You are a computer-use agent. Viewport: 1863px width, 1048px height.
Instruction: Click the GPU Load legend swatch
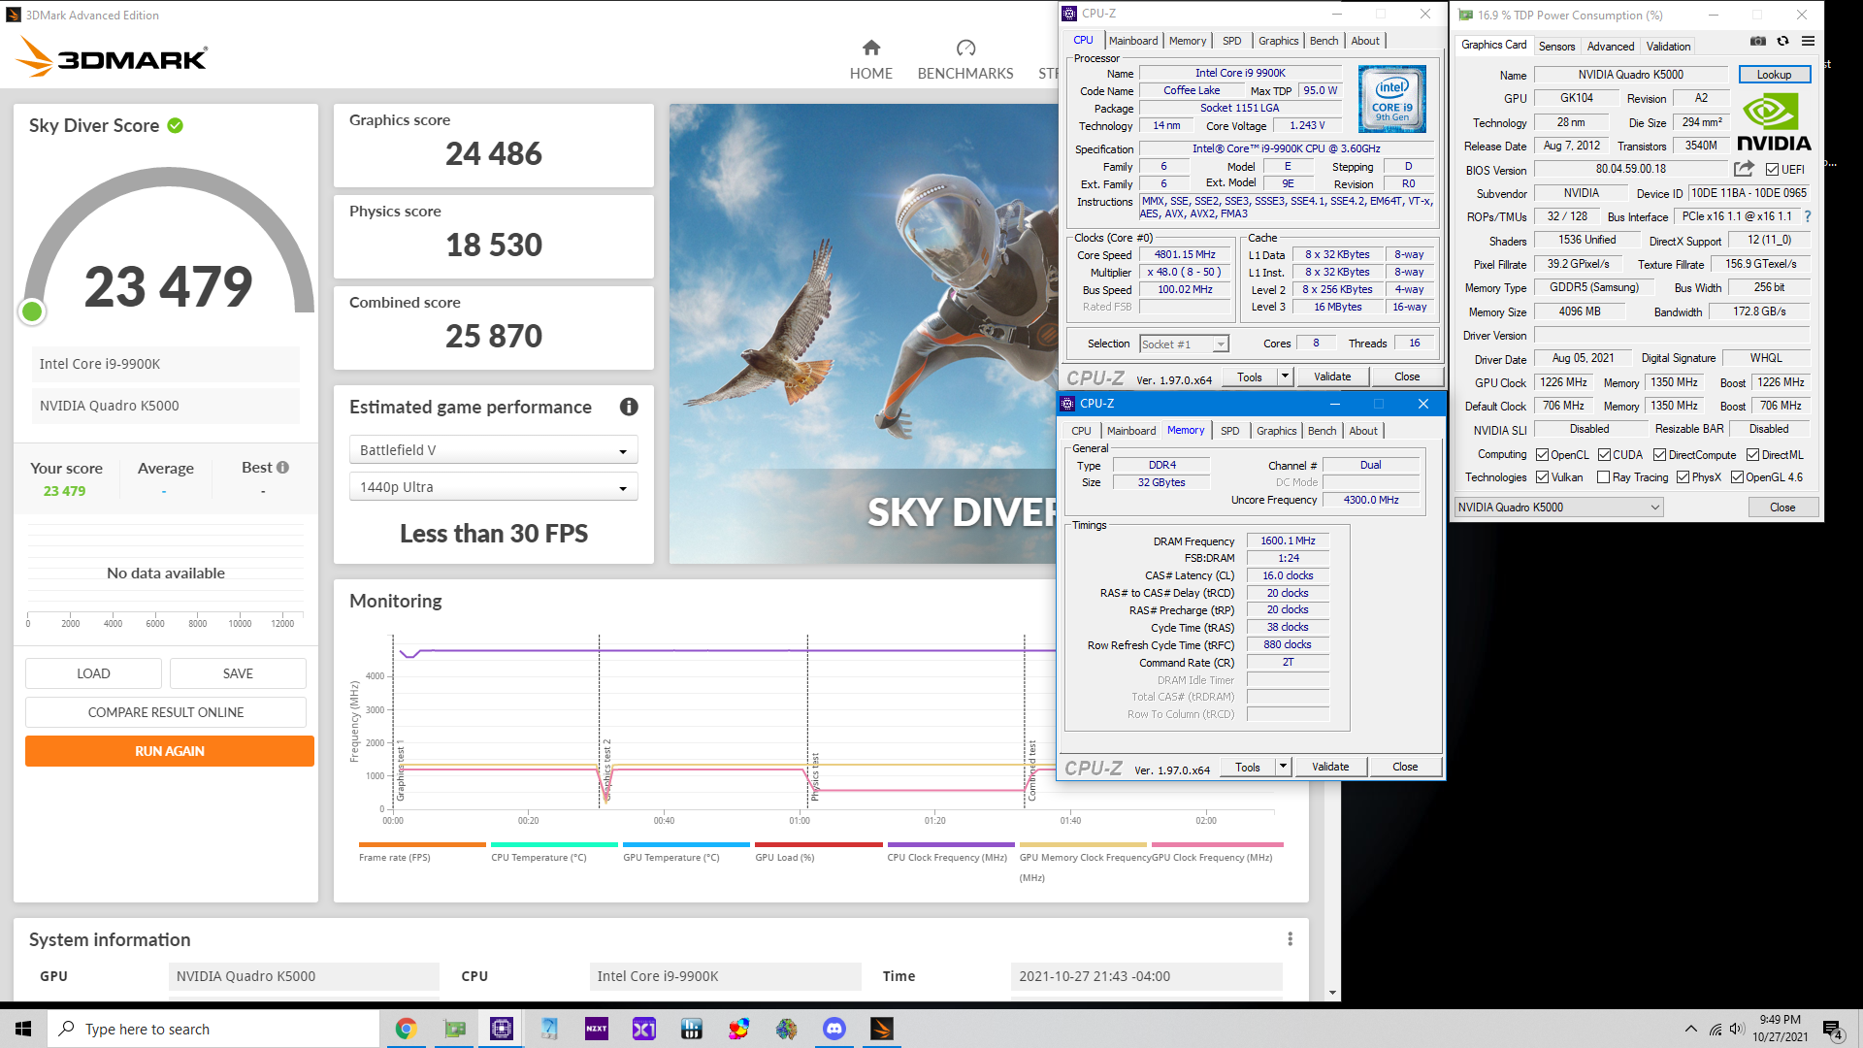818,844
